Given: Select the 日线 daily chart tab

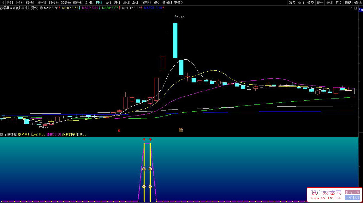Looking at the screenshot, I should tap(99, 3).
